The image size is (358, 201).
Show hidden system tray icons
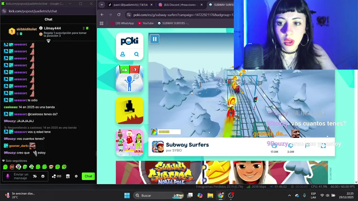pyautogui.click(x=289, y=195)
